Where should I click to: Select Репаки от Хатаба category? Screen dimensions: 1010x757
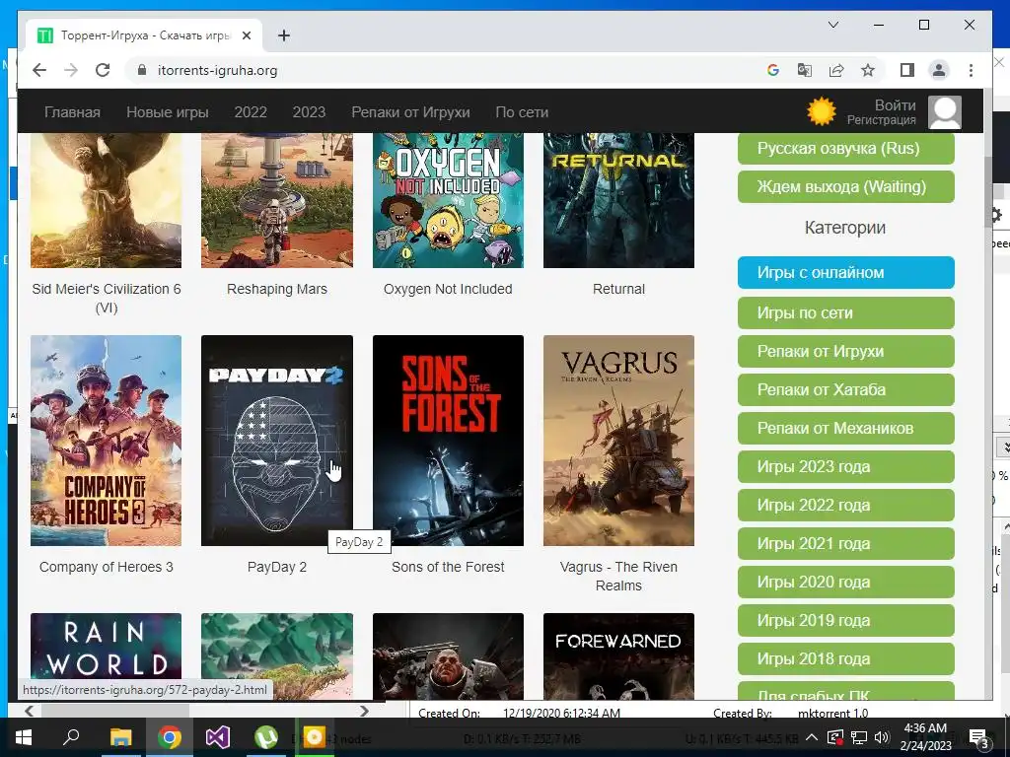845,389
